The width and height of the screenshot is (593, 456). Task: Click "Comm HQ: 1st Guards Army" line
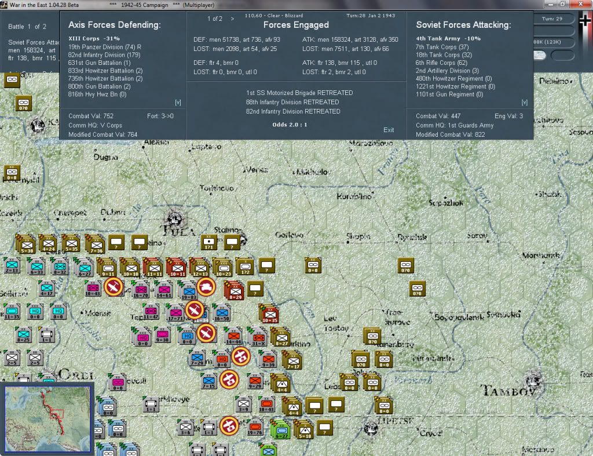(455, 125)
